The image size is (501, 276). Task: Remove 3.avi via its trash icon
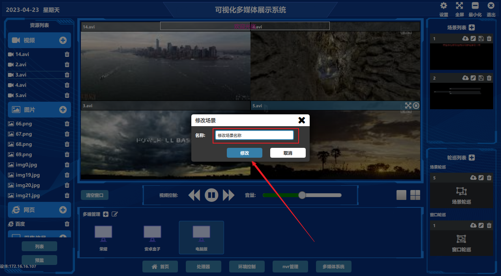67,75
